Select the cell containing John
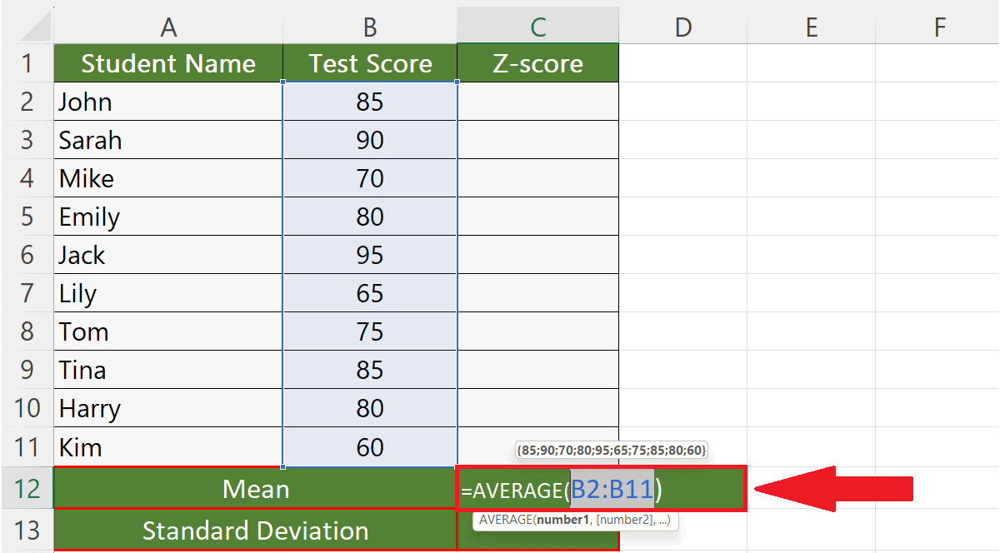1000x553 pixels. click(x=168, y=102)
